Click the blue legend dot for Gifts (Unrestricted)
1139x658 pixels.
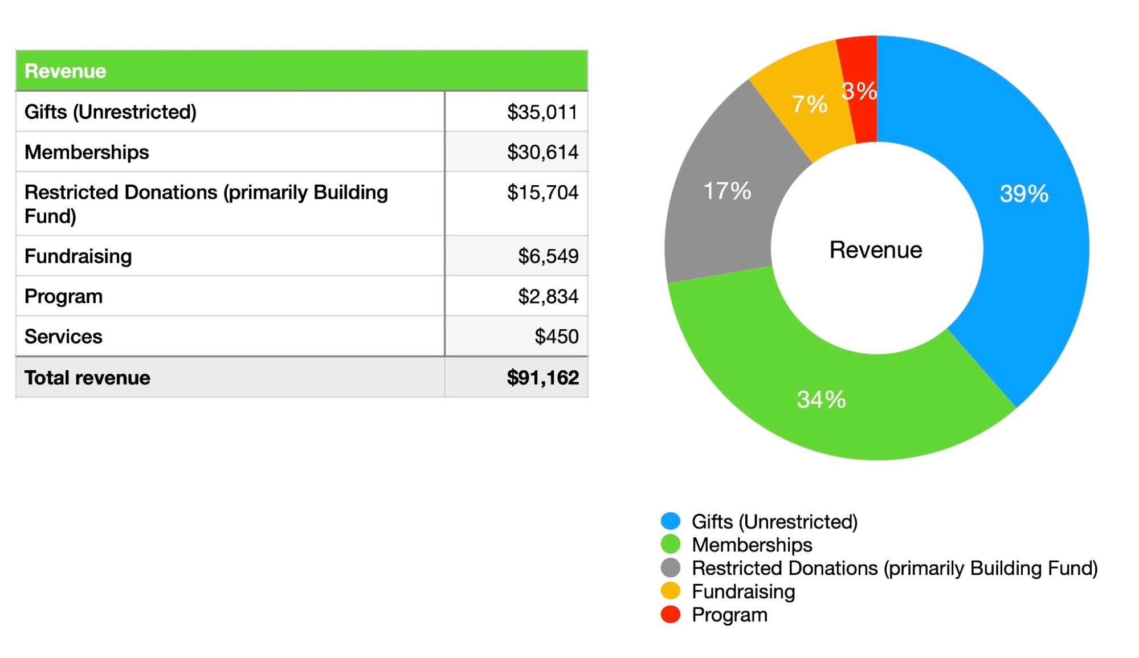(x=671, y=521)
